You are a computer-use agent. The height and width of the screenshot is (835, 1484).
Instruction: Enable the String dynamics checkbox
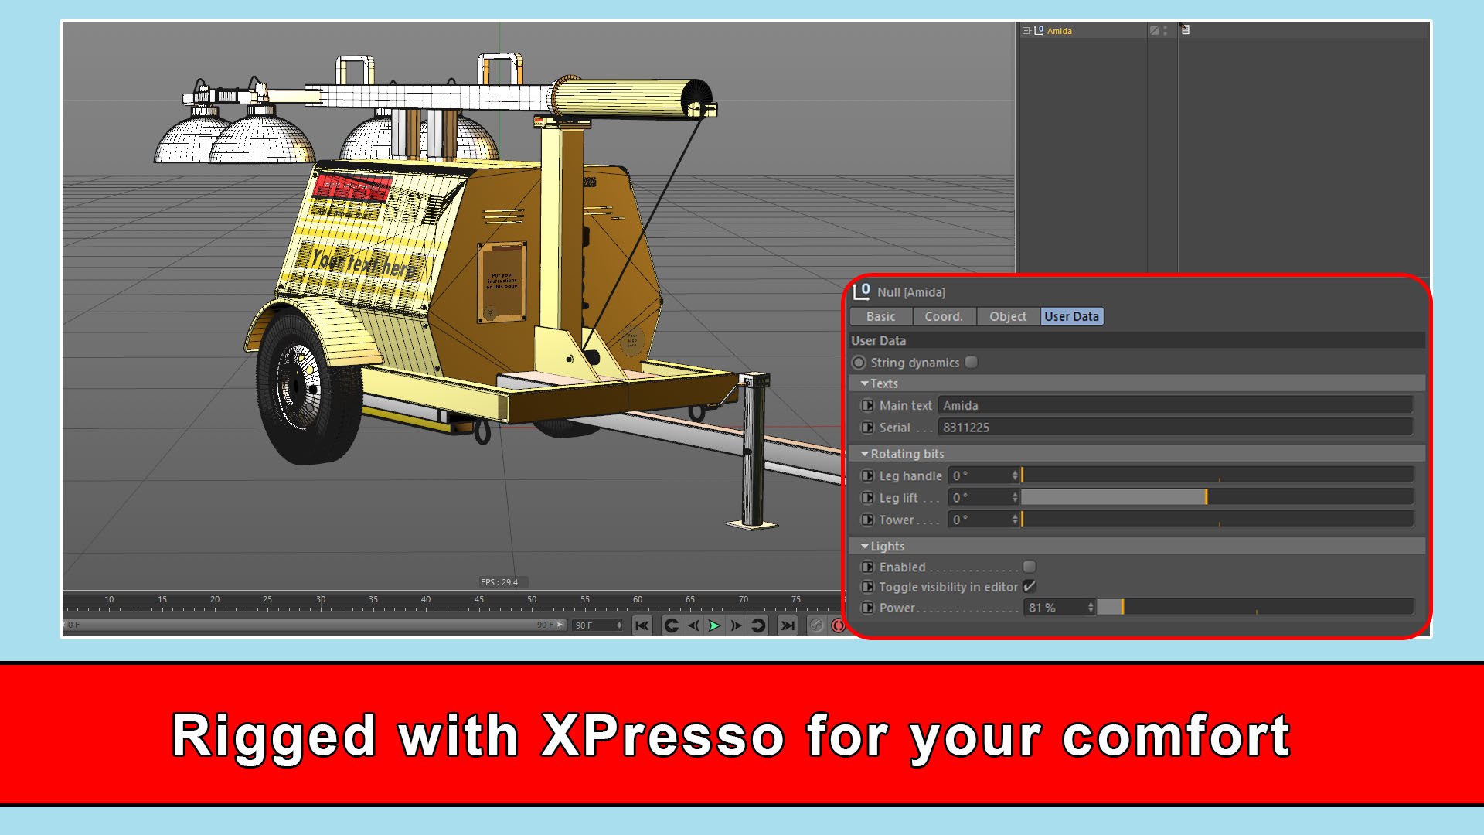pyautogui.click(x=972, y=362)
